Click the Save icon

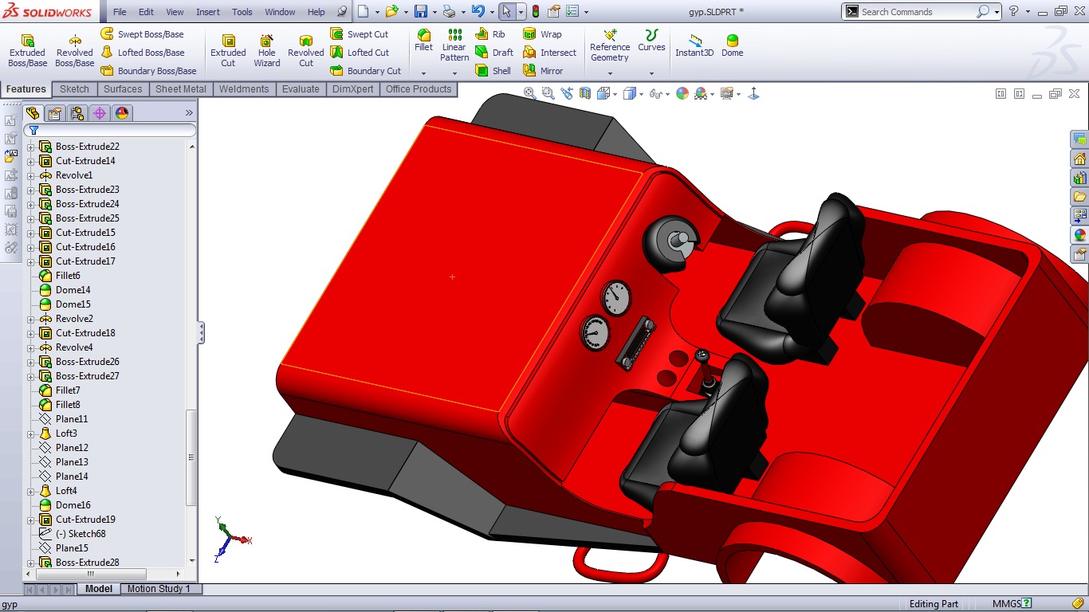[420, 12]
